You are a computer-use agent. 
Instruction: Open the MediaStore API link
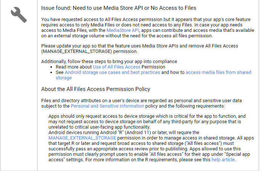123,30
